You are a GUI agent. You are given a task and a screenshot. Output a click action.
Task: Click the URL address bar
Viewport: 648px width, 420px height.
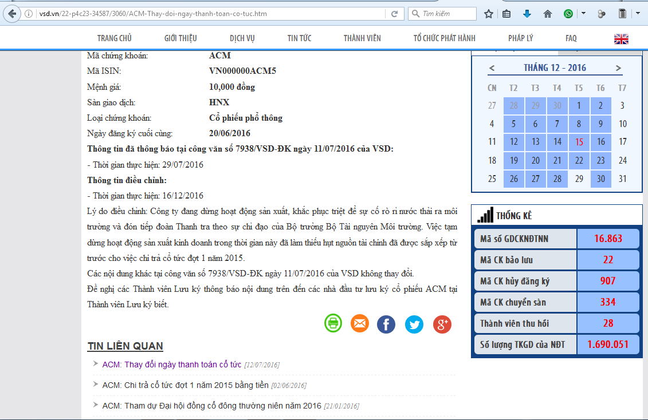[x=211, y=14]
